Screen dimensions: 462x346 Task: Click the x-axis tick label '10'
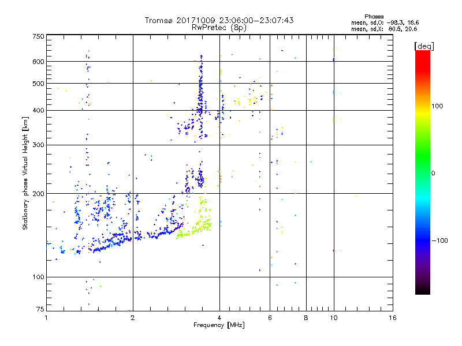coord(334,318)
